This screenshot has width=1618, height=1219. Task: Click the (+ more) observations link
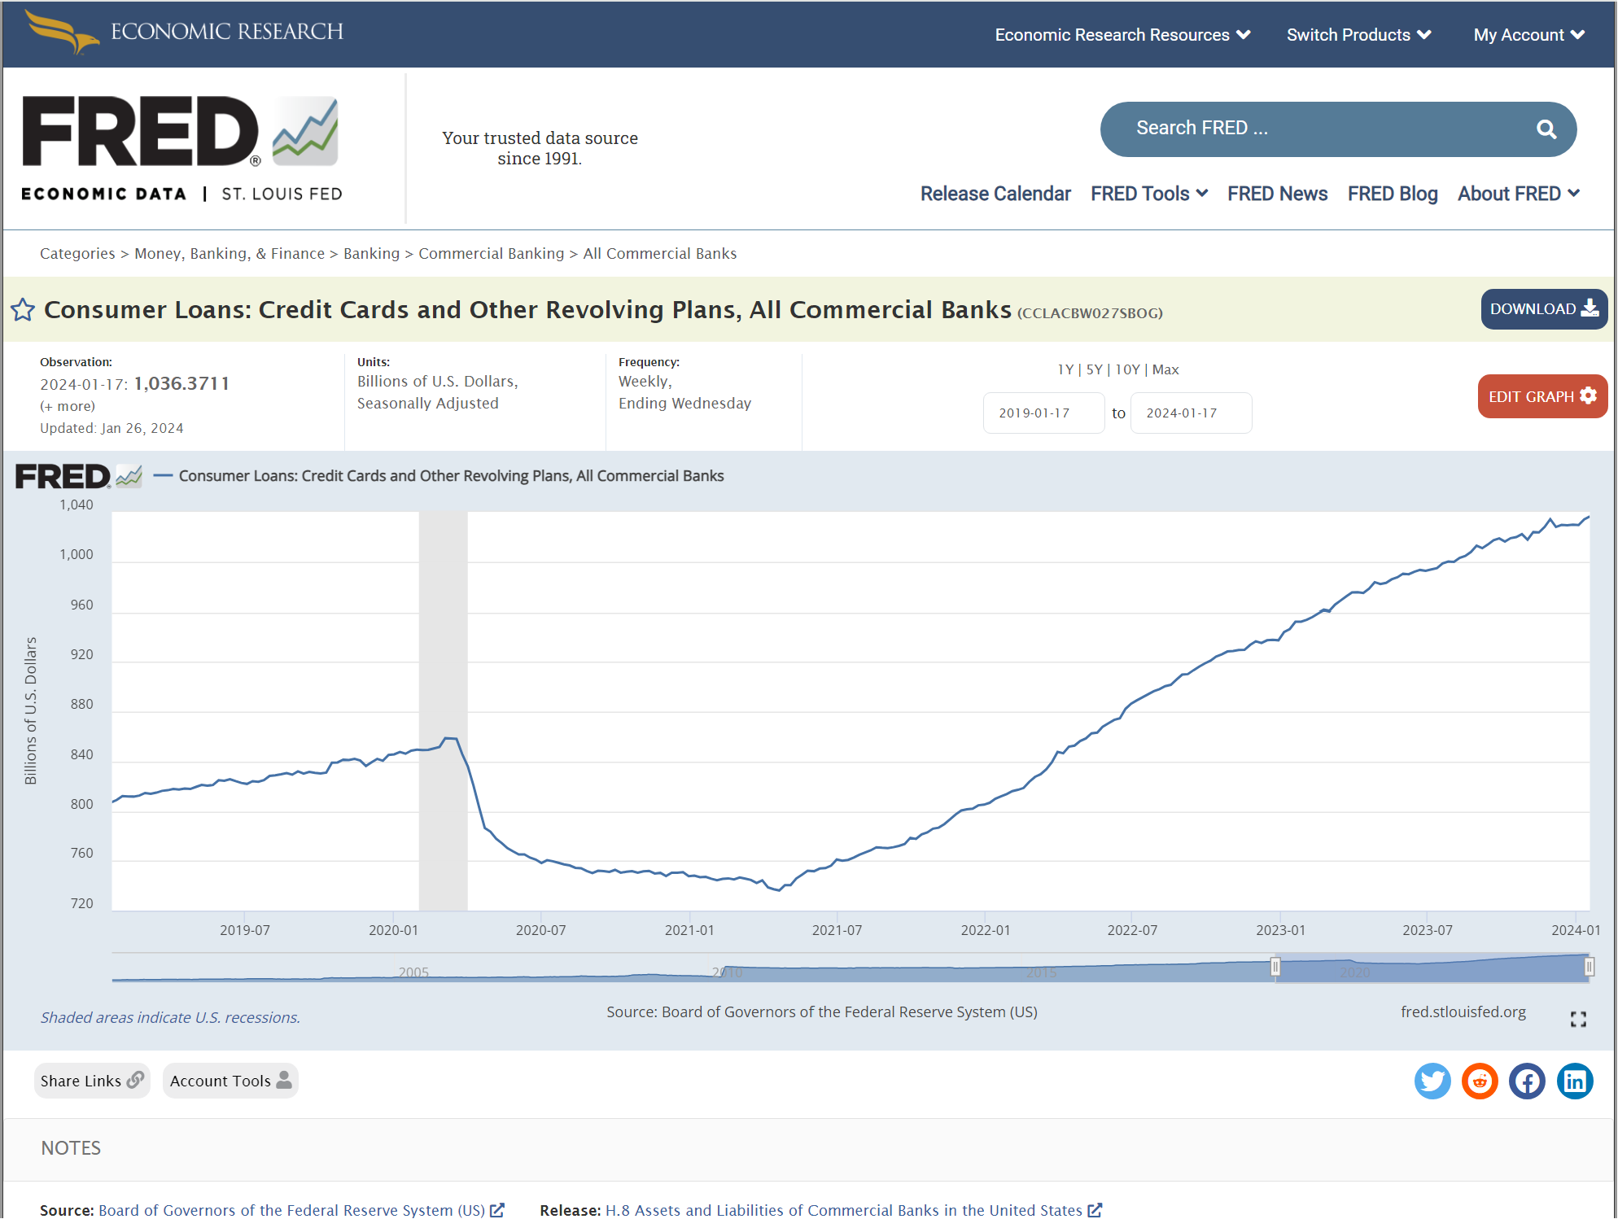click(x=68, y=406)
